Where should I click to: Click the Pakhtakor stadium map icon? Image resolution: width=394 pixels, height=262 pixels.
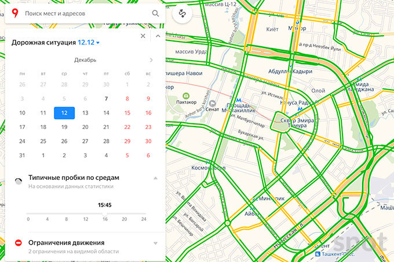[185, 96]
